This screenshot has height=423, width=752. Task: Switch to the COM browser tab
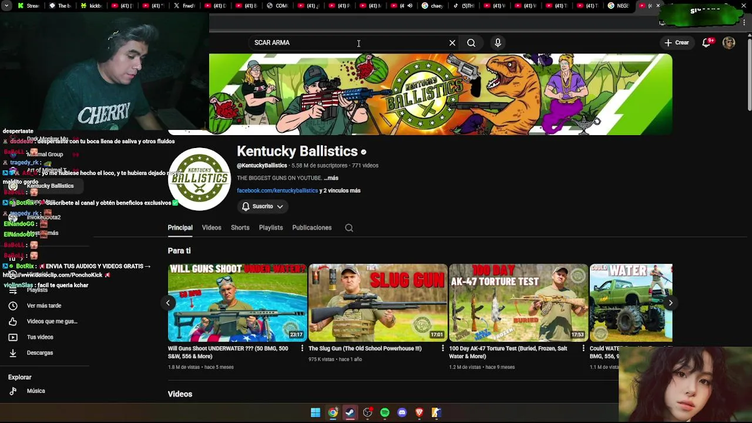277,6
